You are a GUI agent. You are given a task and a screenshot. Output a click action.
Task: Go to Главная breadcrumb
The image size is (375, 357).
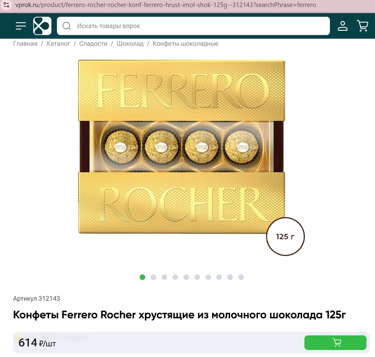[x=25, y=44]
